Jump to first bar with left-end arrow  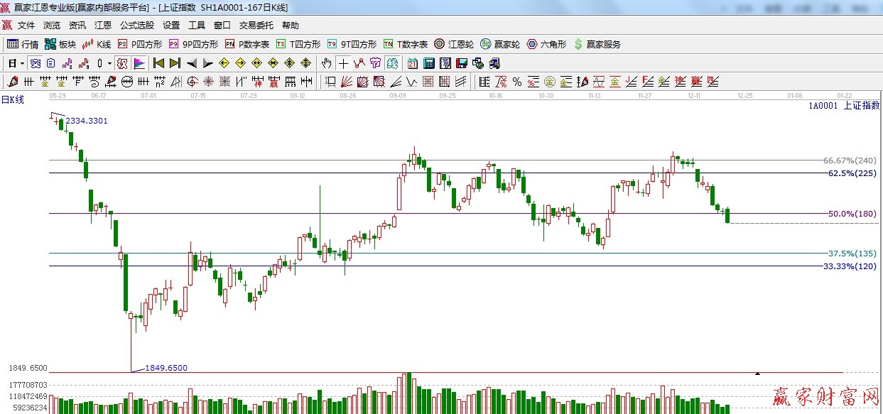[x=158, y=63]
